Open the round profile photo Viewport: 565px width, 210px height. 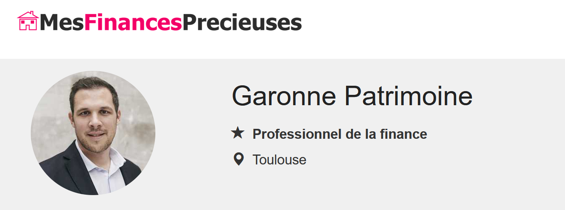93,133
